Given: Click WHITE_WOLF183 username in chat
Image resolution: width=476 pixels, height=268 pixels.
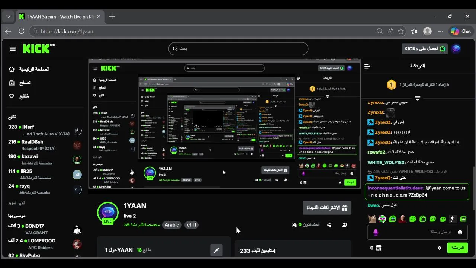Looking at the screenshot, I should [386, 162].
